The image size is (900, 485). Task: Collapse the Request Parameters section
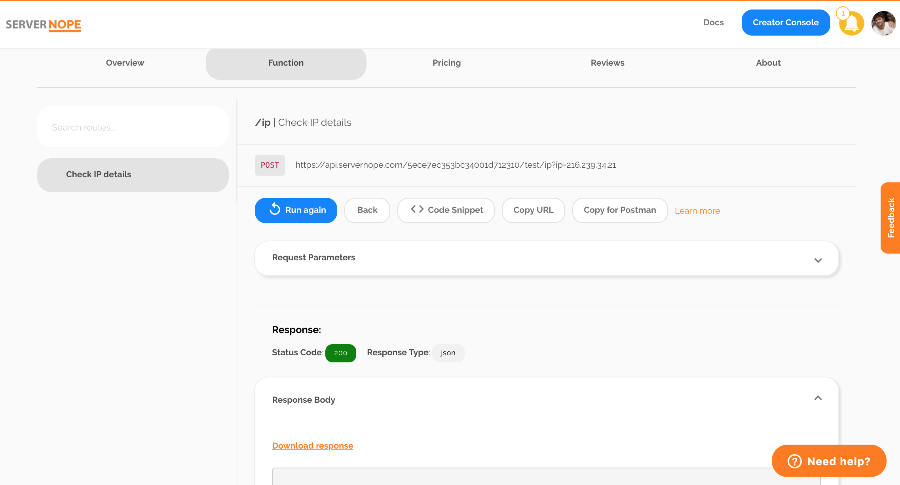(x=818, y=260)
